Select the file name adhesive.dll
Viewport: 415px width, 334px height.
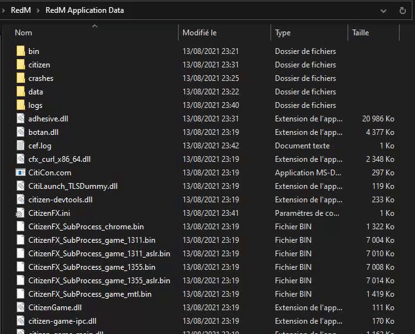click(x=48, y=119)
